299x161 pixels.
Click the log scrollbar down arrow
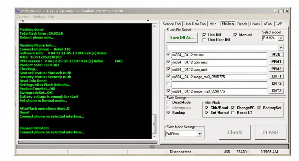pyautogui.click(x=154, y=136)
